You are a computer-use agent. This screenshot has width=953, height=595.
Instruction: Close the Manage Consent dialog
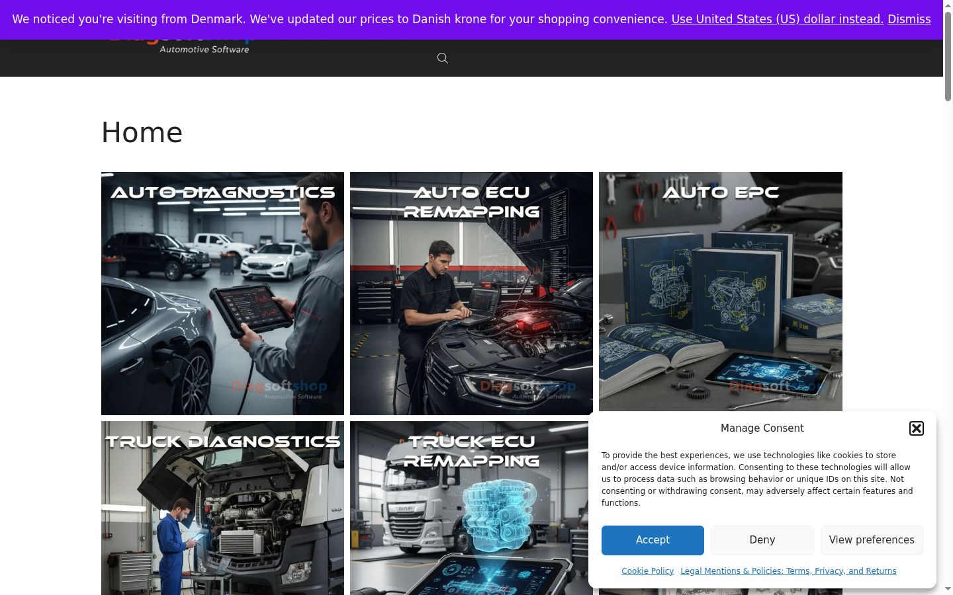(x=917, y=428)
